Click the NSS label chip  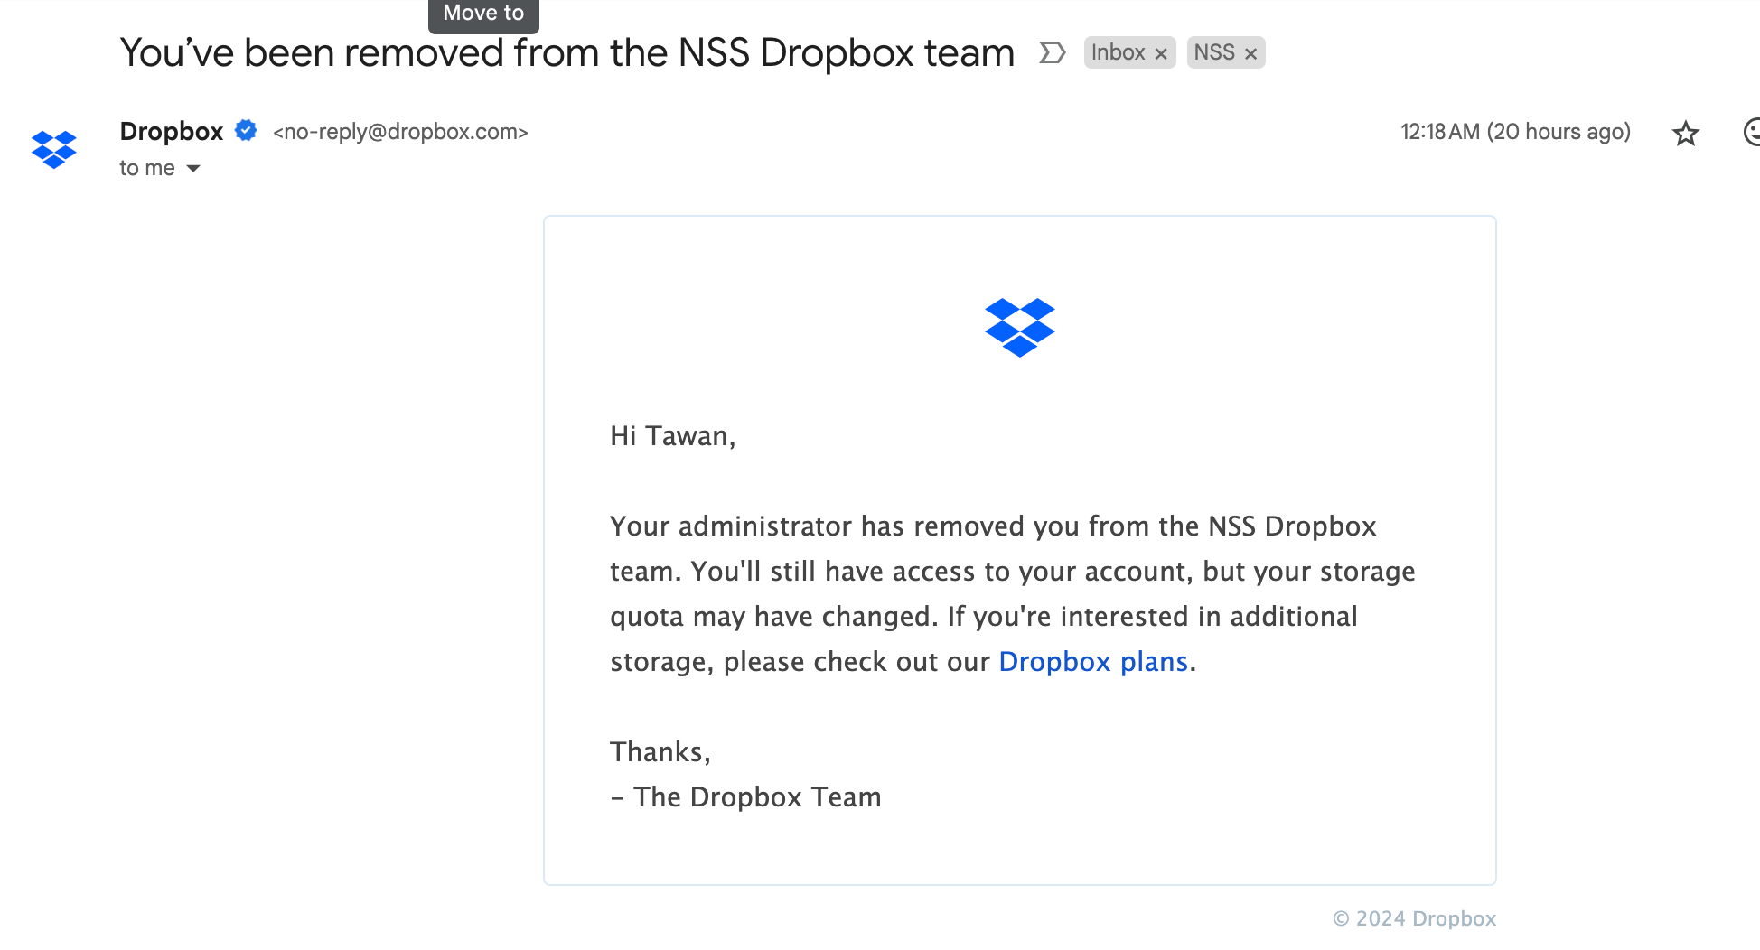click(x=1214, y=52)
